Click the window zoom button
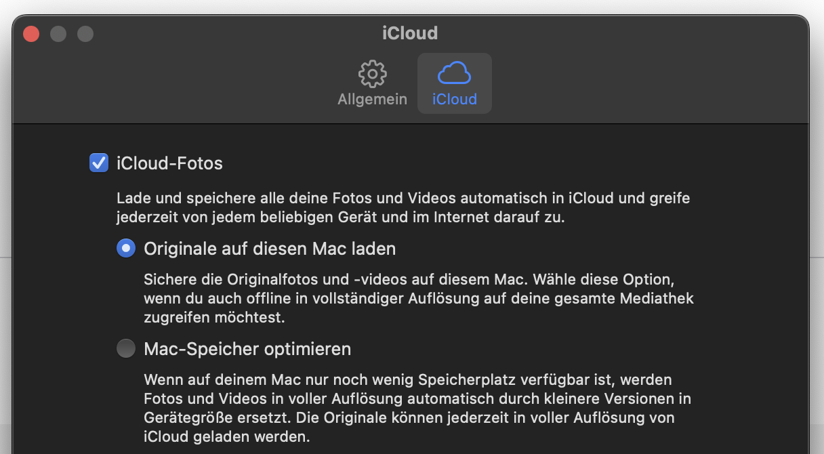824x454 pixels. coord(85,33)
